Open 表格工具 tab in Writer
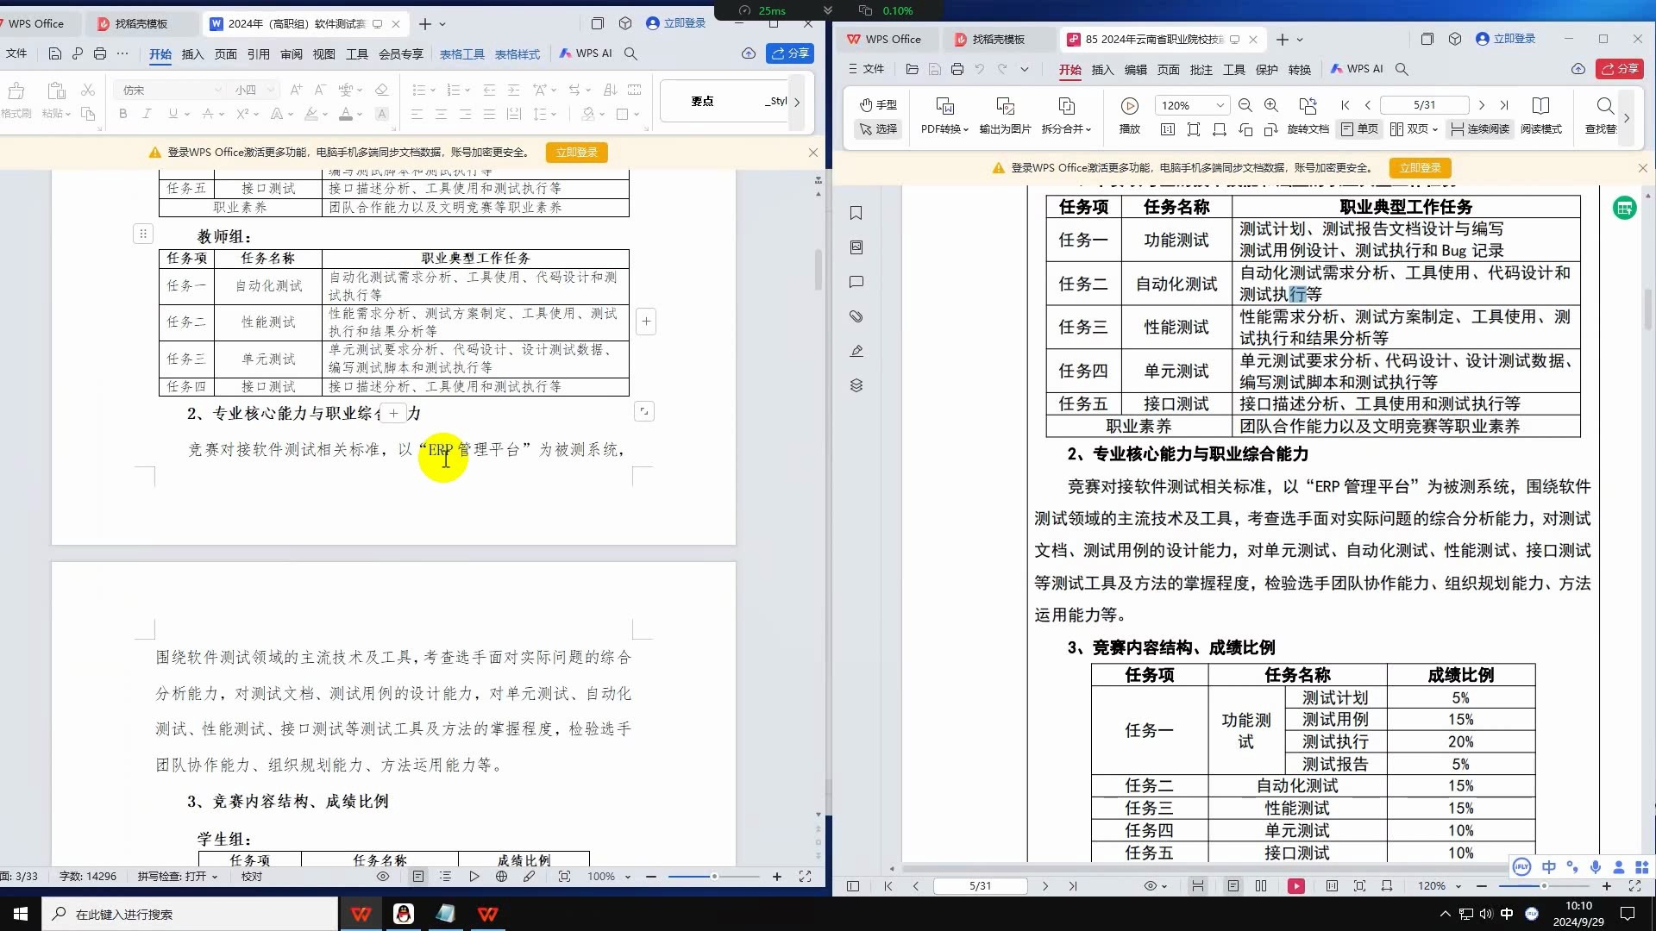The width and height of the screenshot is (1656, 931). [462, 53]
